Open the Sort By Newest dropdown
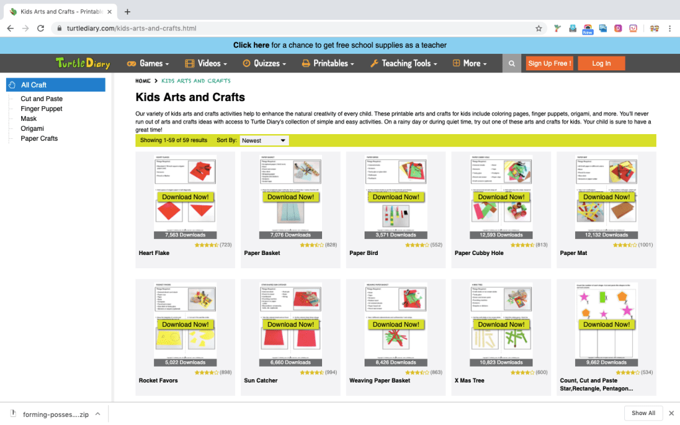Image resolution: width=680 pixels, height=425 pixels. pos(264,141)
